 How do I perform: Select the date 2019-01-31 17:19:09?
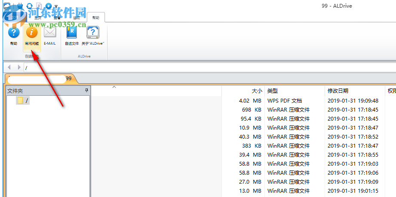tap(353, 182)
